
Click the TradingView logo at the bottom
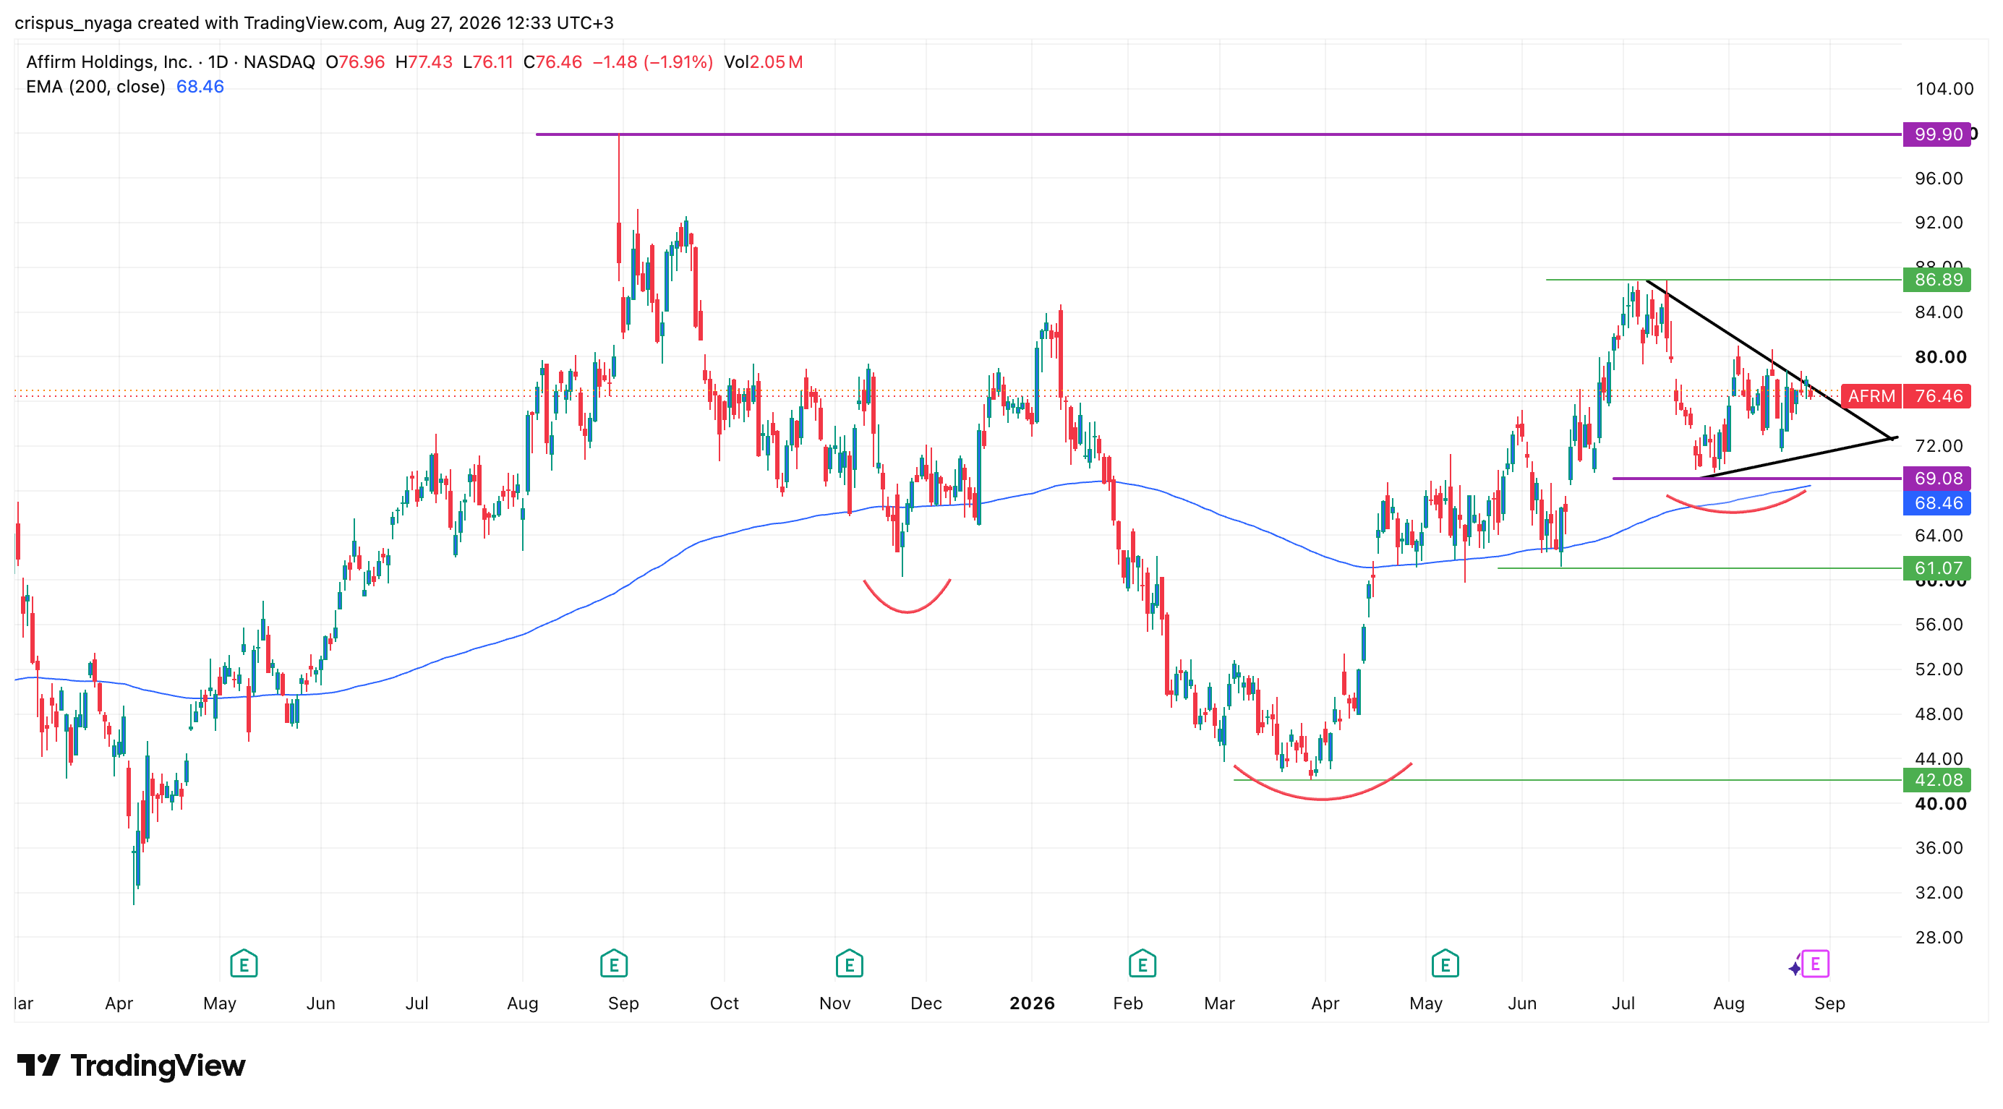(x=131, y=1066)
